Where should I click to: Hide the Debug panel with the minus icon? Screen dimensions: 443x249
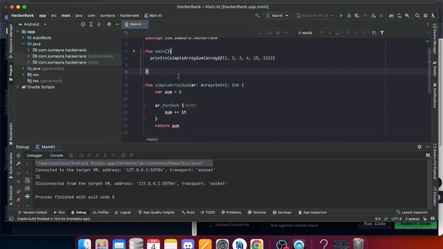coord(428,147)
